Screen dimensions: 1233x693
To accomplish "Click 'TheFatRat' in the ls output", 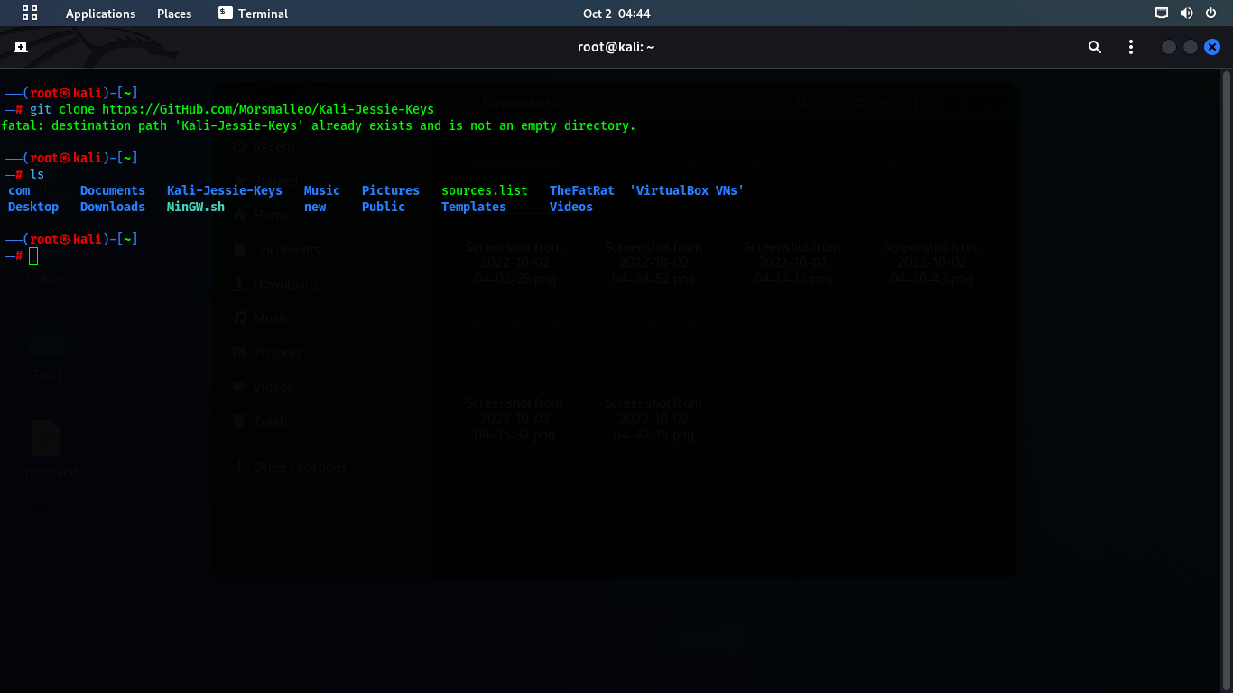I will pos(582,190).
